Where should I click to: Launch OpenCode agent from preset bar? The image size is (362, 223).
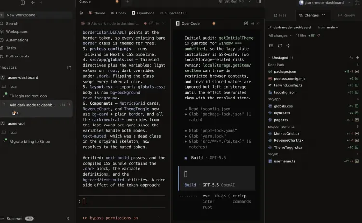(x=143, y=13)
